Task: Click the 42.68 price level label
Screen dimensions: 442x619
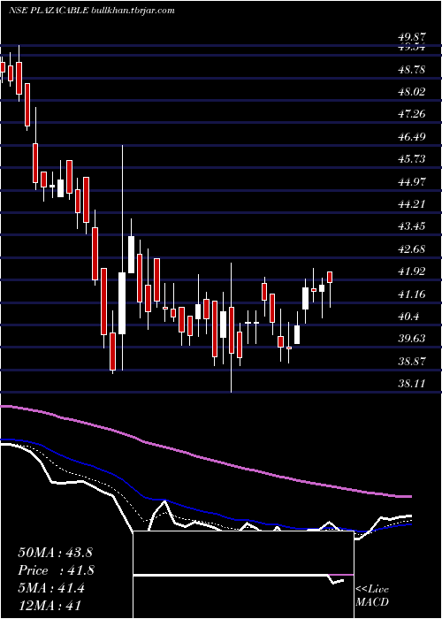Action: click(x=412, y=249)
